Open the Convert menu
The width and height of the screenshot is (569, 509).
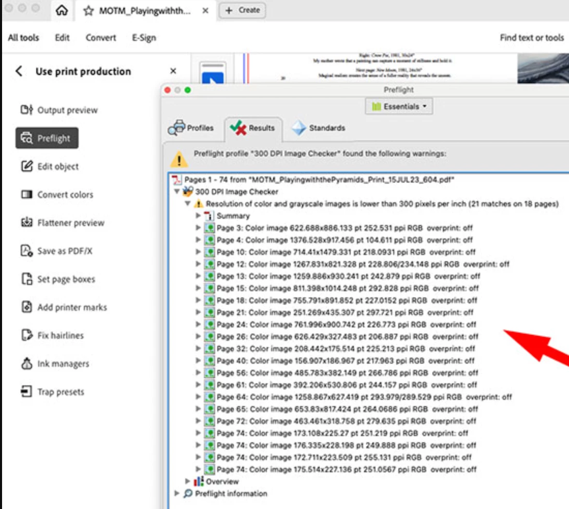coord(100,38)
